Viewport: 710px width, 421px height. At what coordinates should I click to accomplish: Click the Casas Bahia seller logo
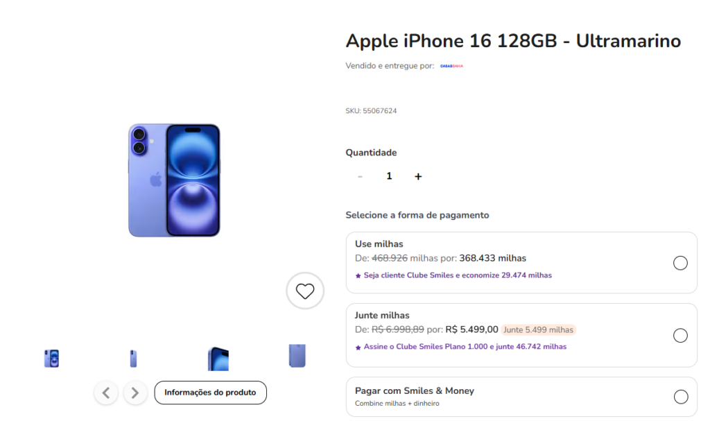[x=451, y=66]
